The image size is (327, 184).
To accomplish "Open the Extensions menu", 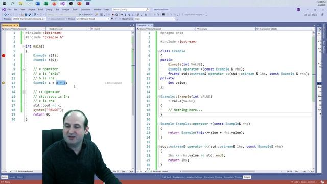I will coord(85,9).
